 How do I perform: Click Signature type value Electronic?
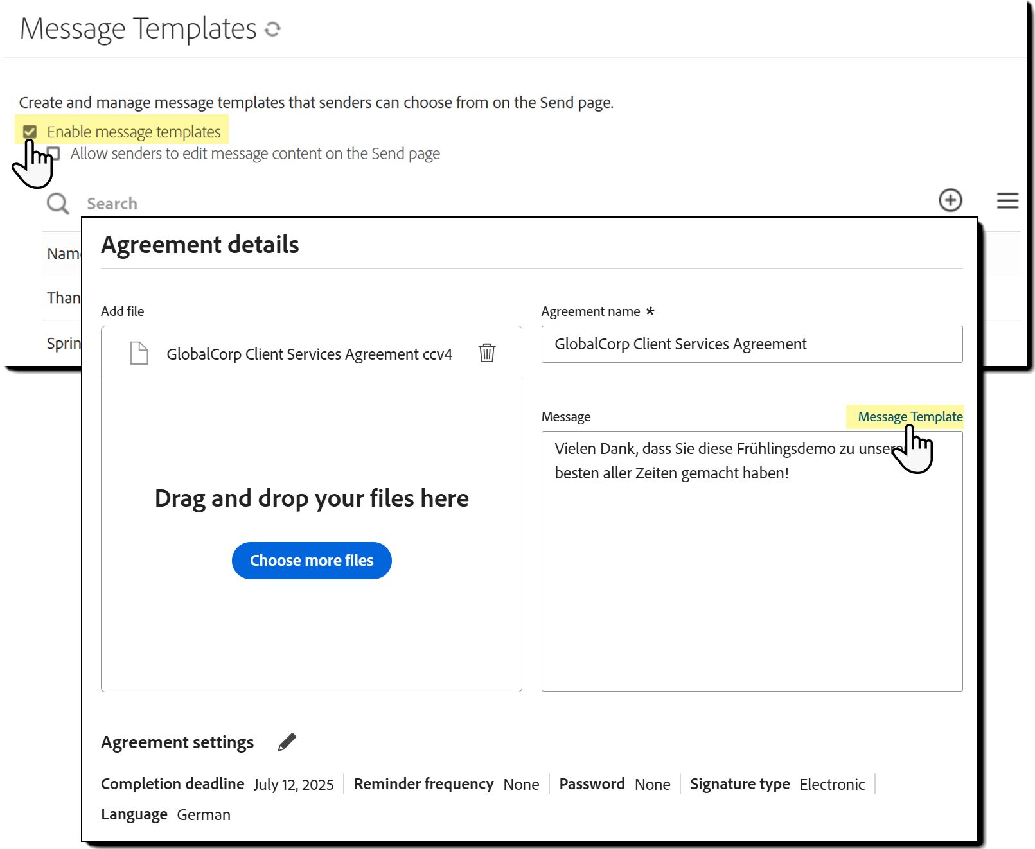832,784
